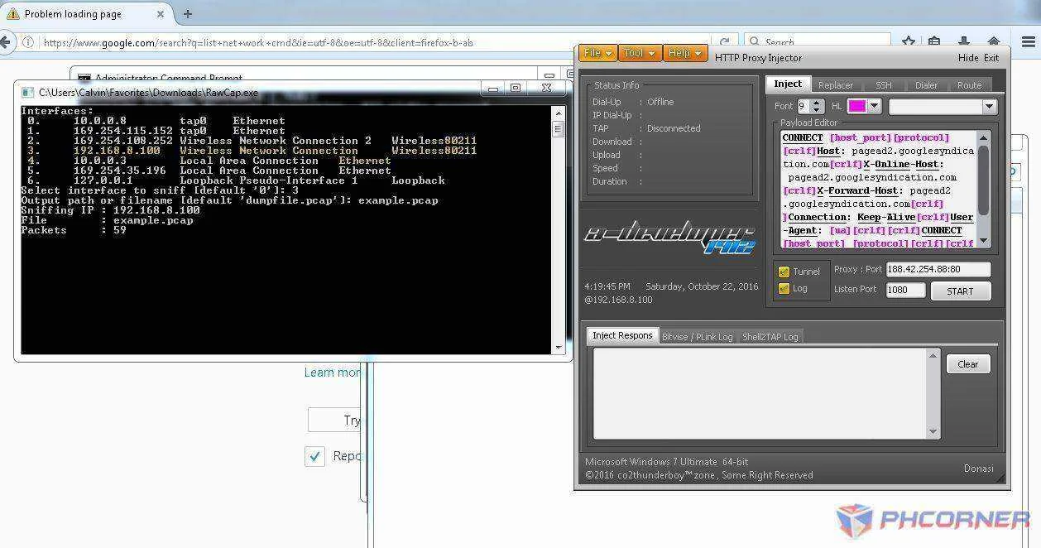
Task: Reload the page in Firefox
Action: pos(725,42)
